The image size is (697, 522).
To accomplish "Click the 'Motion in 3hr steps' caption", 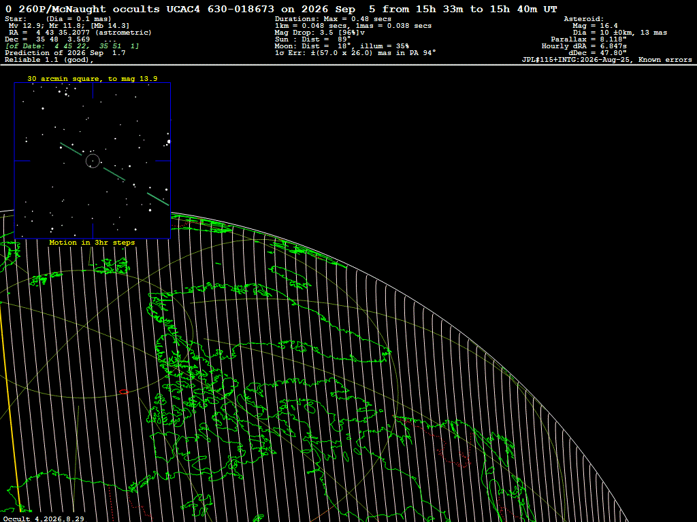I will coord(92,243).
